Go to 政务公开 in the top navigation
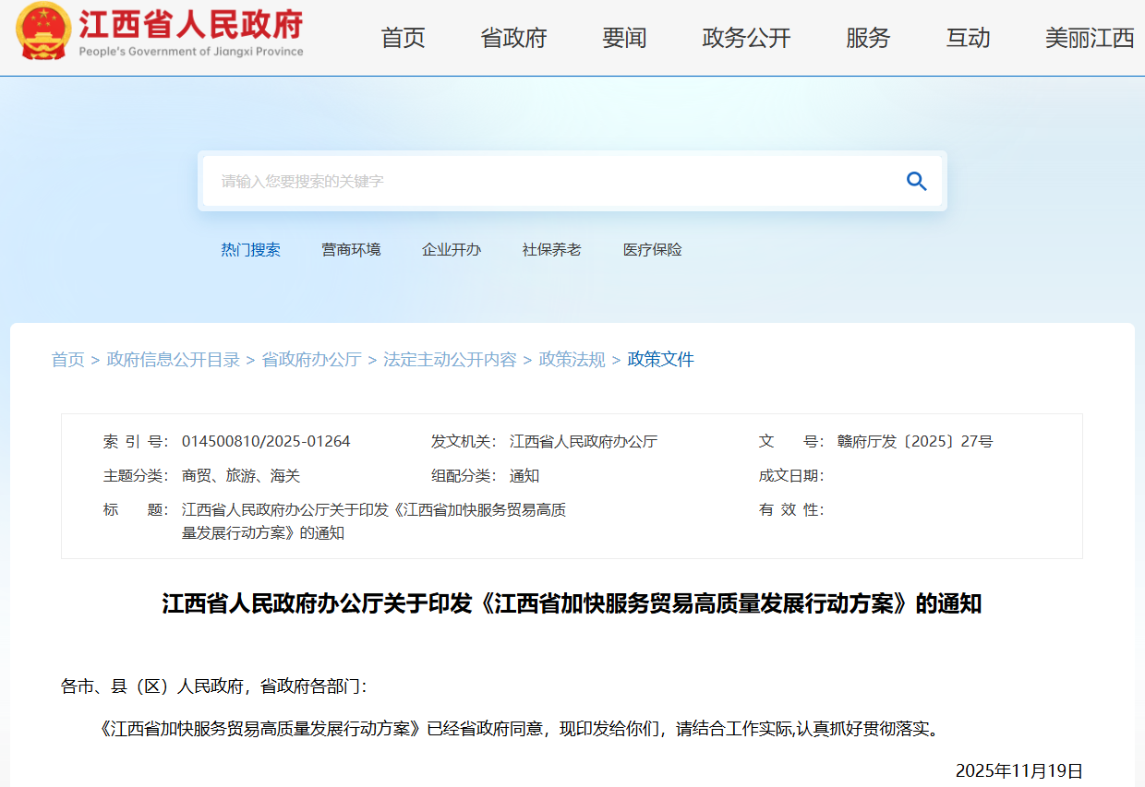 click(x=746, y=38)
